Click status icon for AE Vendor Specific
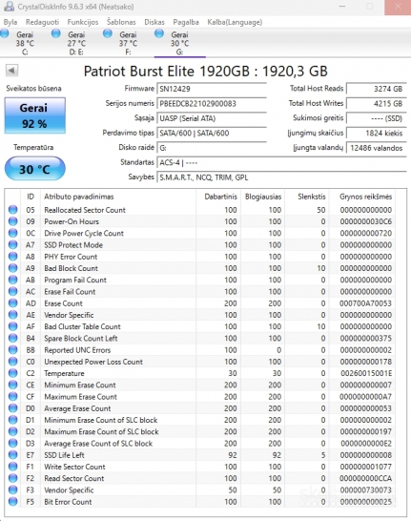Image resolution: width=411 pixels, height=521 pixels. click(13, 315)
